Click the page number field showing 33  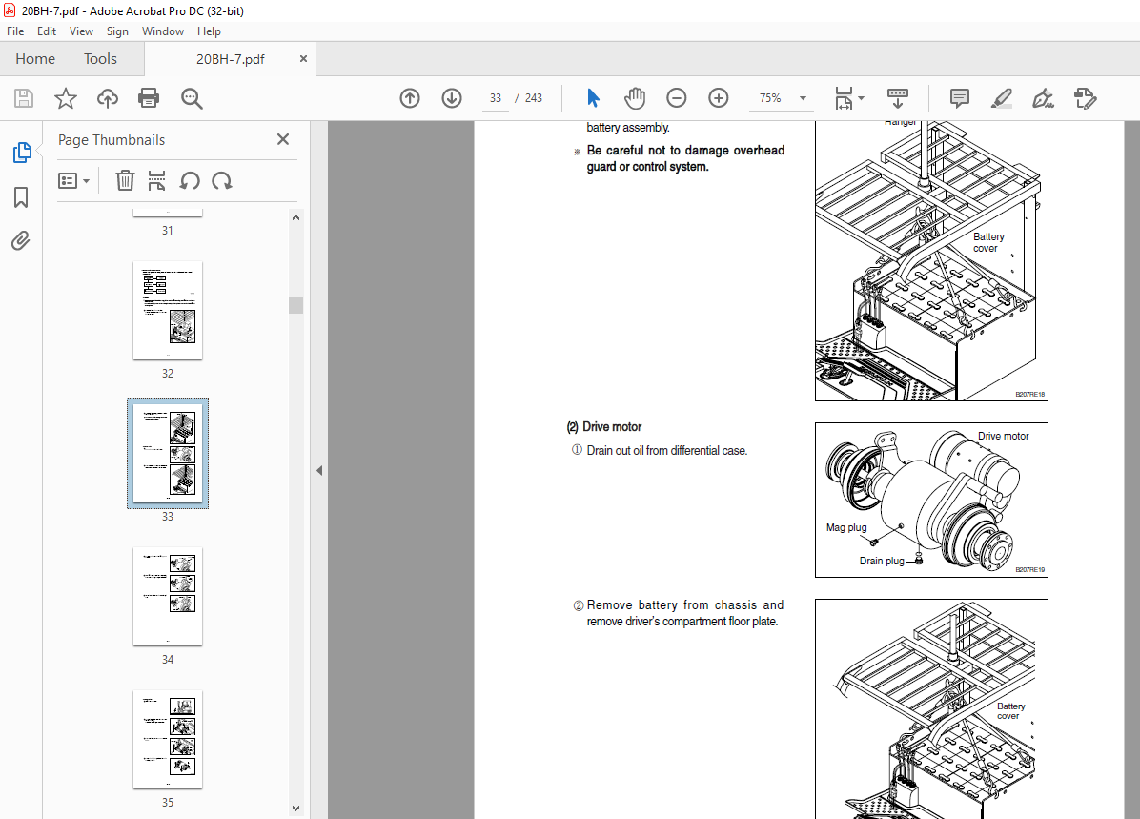point(496,98)
